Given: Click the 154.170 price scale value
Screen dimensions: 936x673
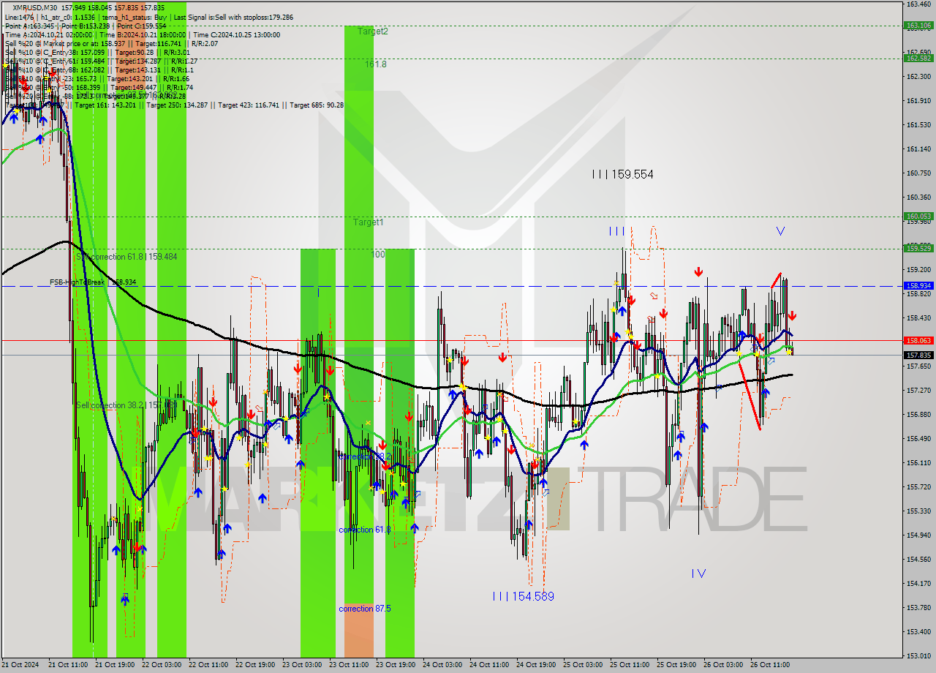Looking at the screenshot, I should click(x=918, y=584).
